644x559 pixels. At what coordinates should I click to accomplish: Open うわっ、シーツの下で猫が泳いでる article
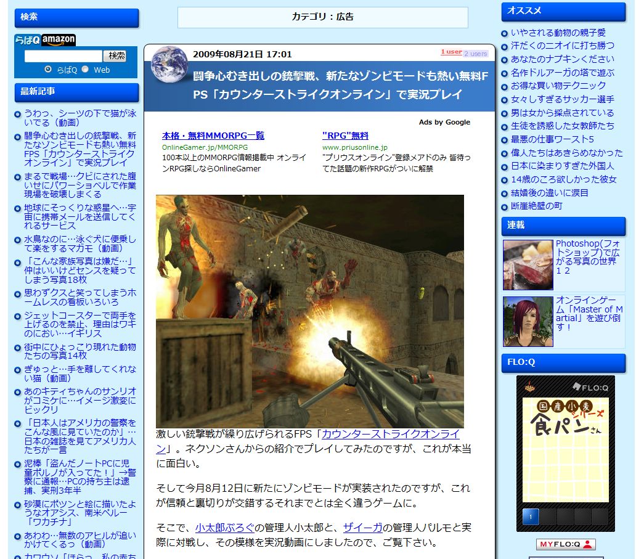[x=80, y=118]
